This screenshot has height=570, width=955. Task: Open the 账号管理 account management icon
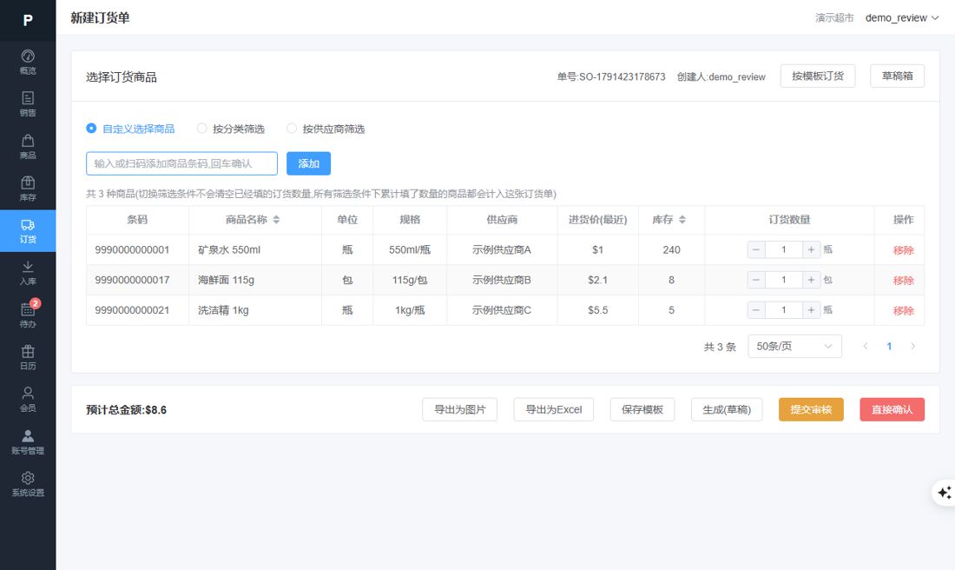click(x=28, y=442)
